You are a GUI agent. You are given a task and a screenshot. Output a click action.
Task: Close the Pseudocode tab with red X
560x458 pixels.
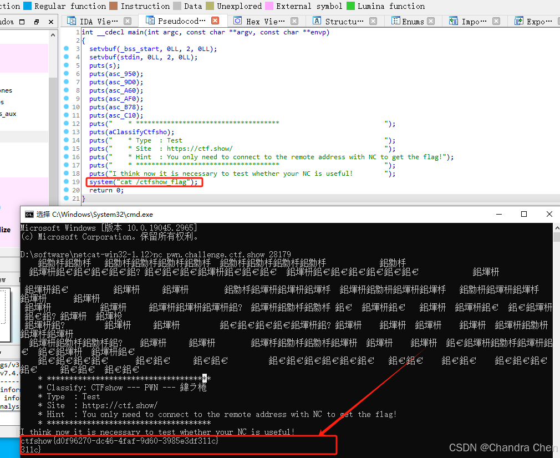click(215, 21)
